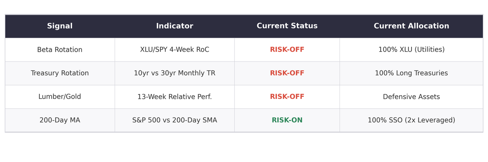Click 10yr vs 30yr Monthly TR cell

pyautogui.click(x=174, y=73)
